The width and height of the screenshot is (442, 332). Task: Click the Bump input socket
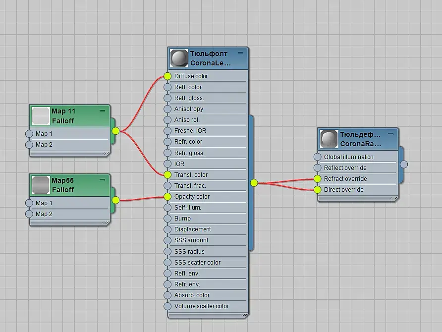[167, 219]
